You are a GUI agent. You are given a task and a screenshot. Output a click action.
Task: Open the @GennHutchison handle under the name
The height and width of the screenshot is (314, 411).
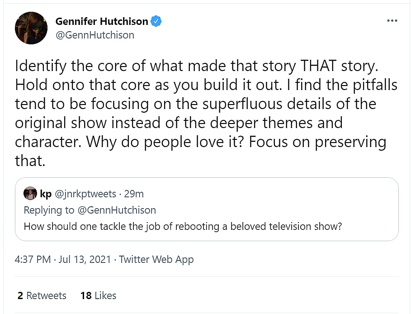coord(94,35)
